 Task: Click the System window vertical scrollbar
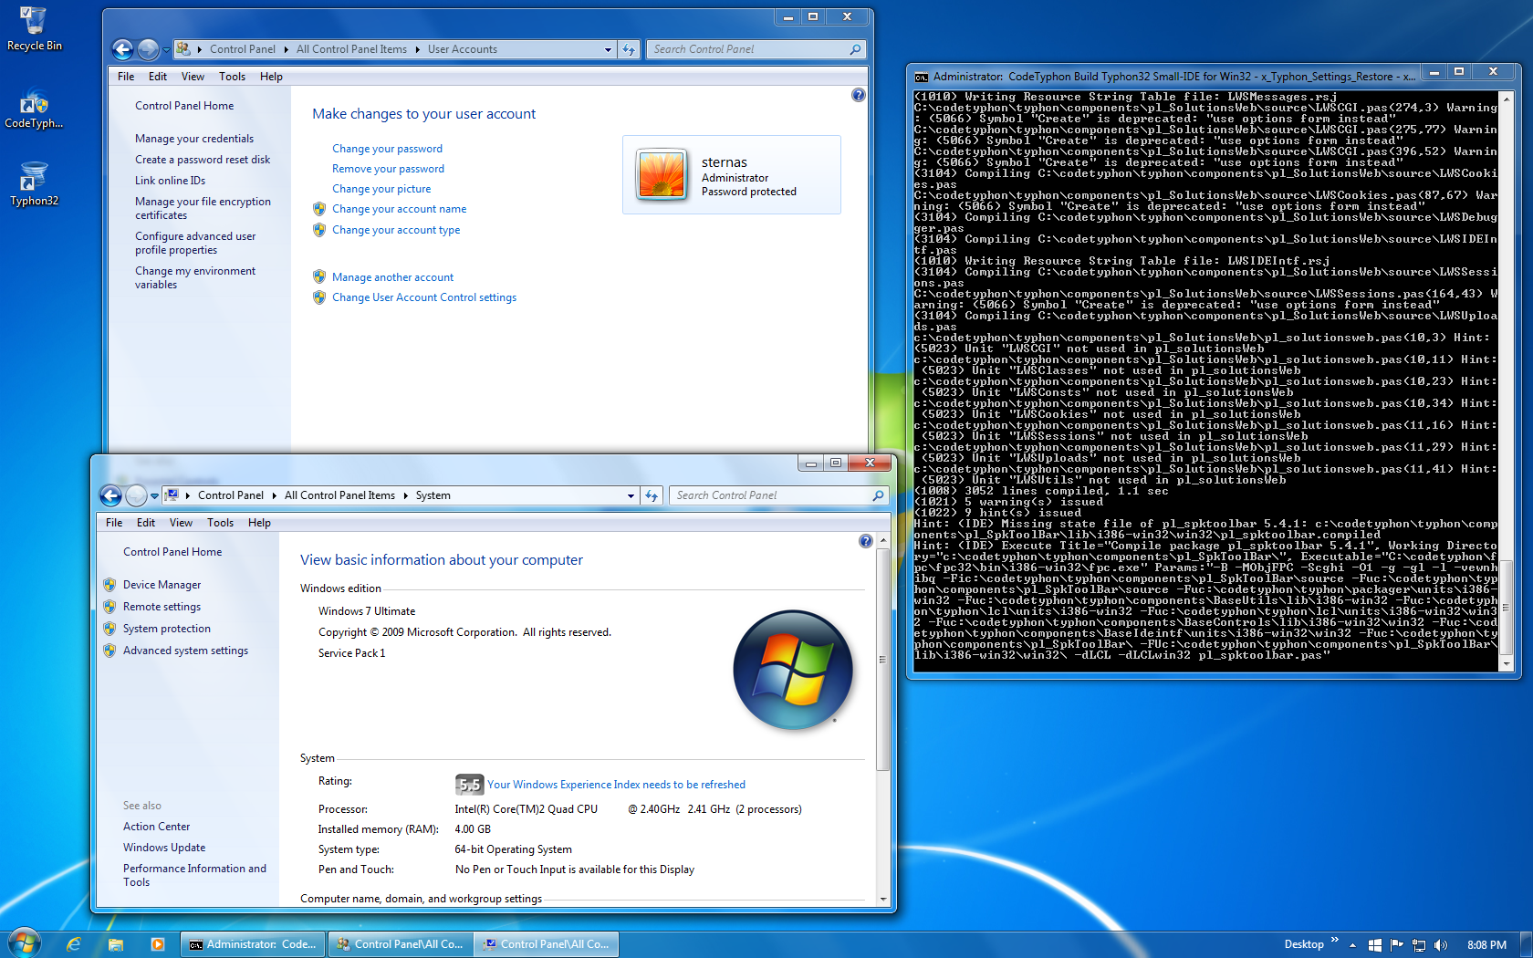[882, 659]
